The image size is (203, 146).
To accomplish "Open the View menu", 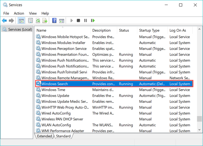I will (x=33, y=13).
